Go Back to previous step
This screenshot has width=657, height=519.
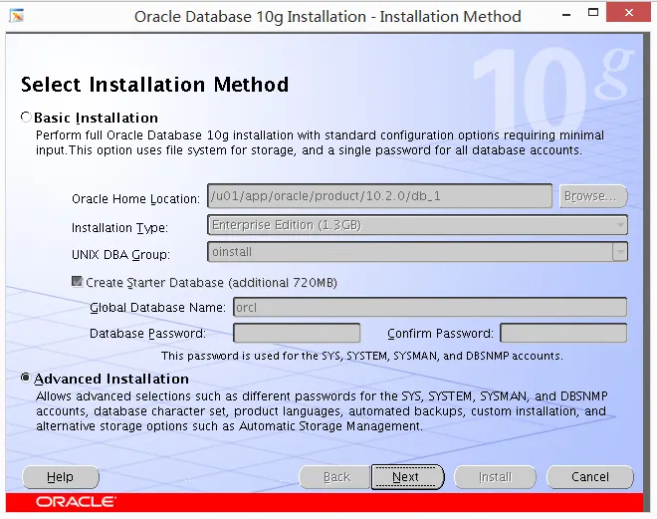(x=336, y=476)
